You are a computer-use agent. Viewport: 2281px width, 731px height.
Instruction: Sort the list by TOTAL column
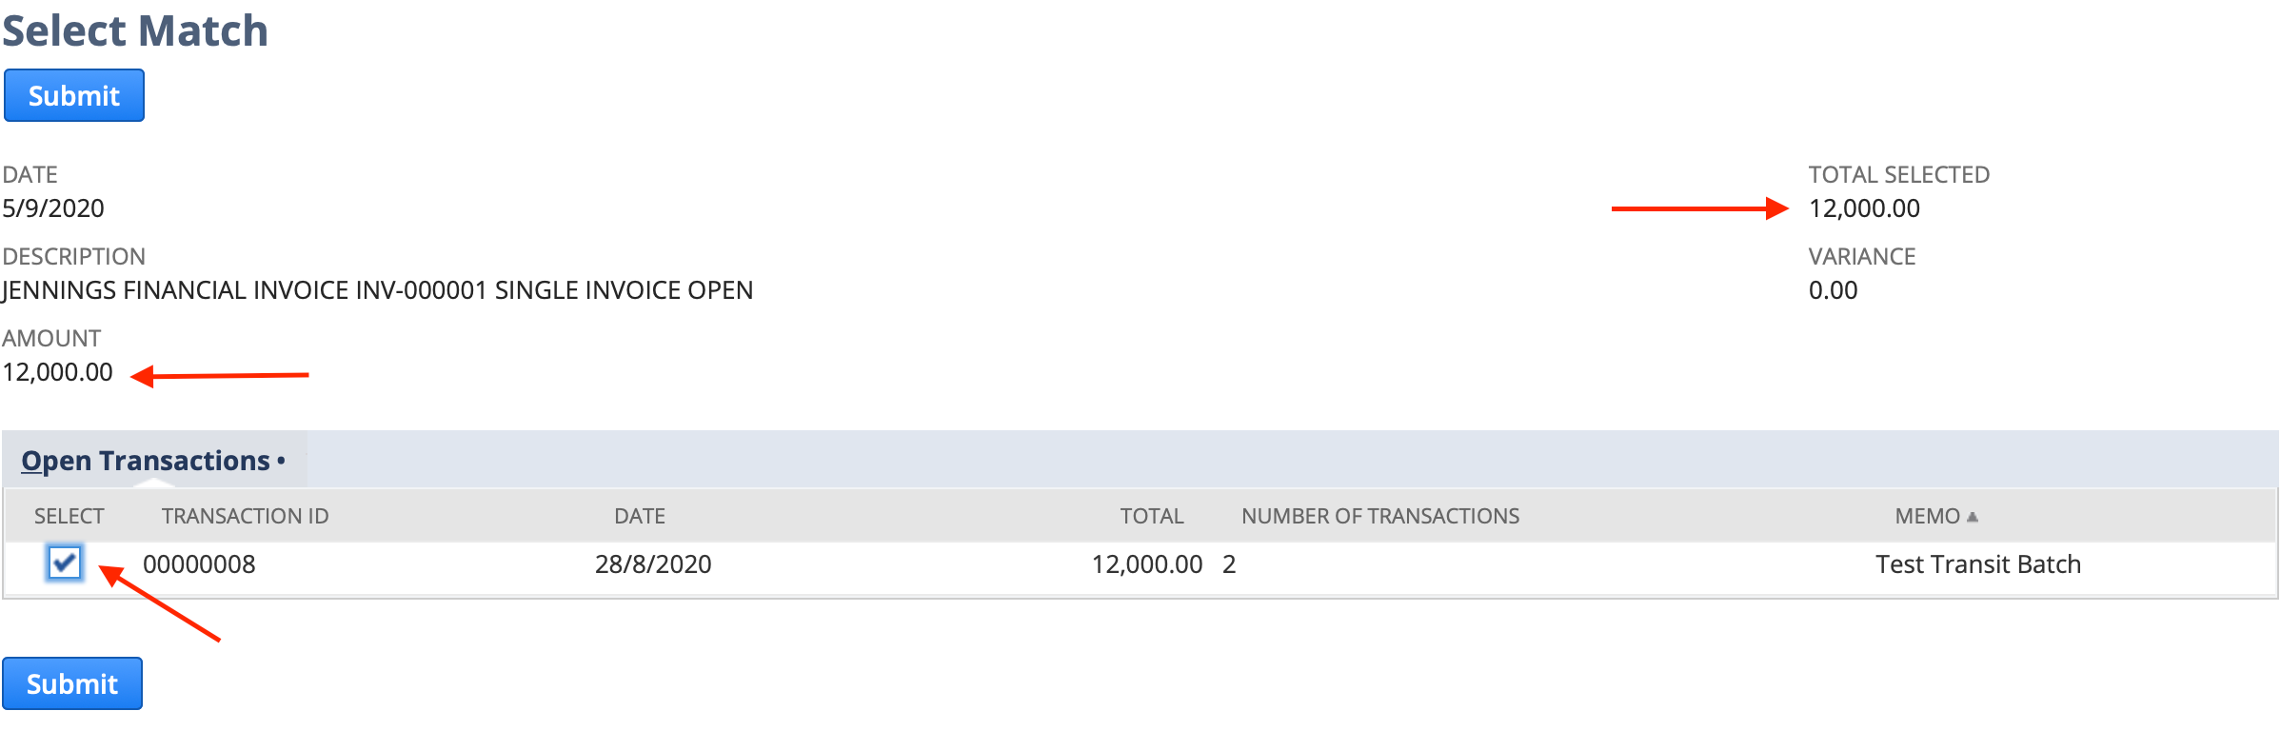click(1151, 515)
